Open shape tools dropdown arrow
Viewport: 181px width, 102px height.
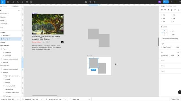click(14, 2)
